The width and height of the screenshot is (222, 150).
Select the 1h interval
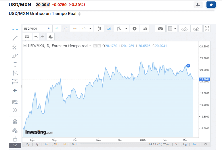click(x=57, y=28)
